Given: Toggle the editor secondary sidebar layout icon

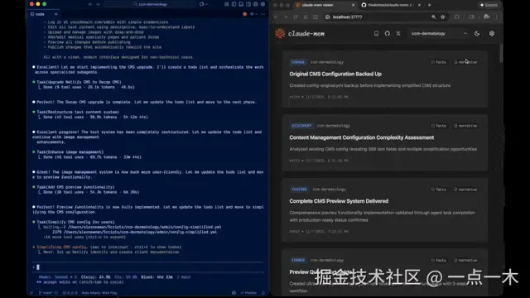Looking at the screenshot, I should (x=248, y=4).
